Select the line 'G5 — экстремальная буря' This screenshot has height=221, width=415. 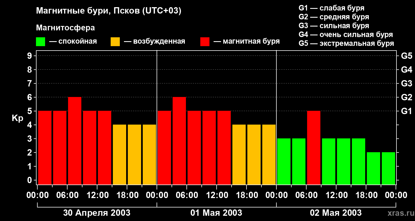tap(346, 43)
